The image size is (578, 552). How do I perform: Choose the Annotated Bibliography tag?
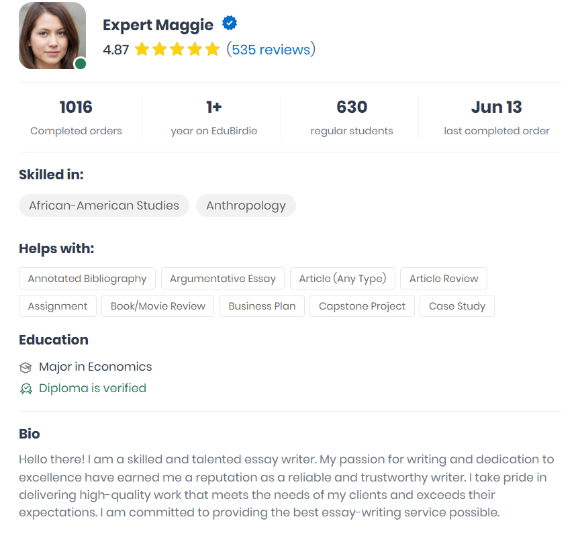[x=87, y=279]
